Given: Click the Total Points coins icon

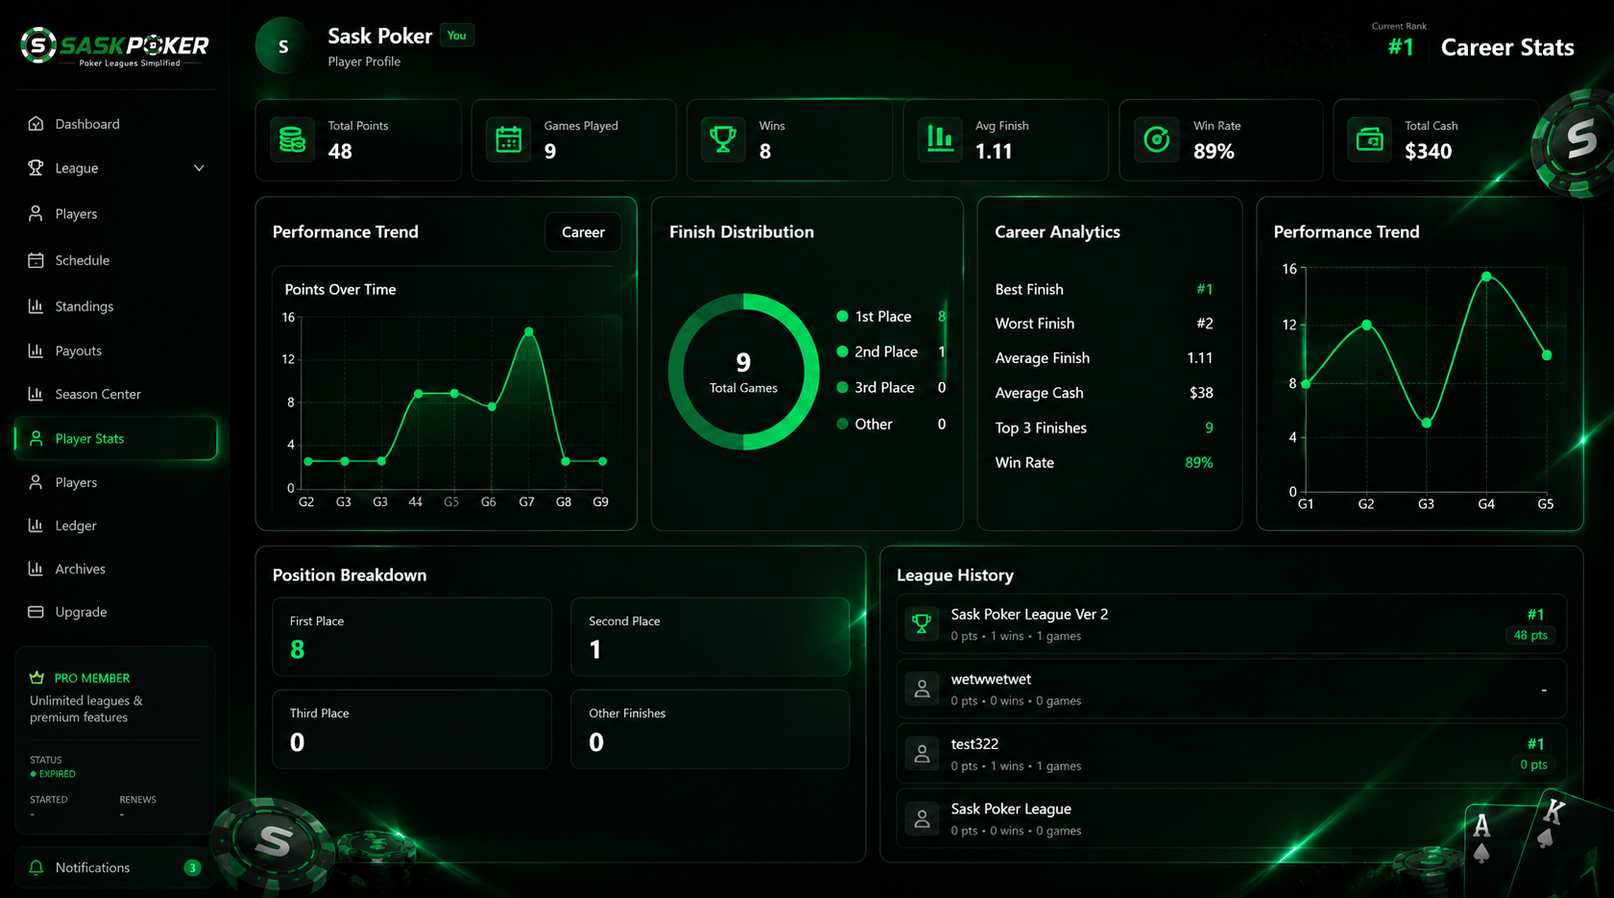Looking at the screenshot, I should click(292, 139).
